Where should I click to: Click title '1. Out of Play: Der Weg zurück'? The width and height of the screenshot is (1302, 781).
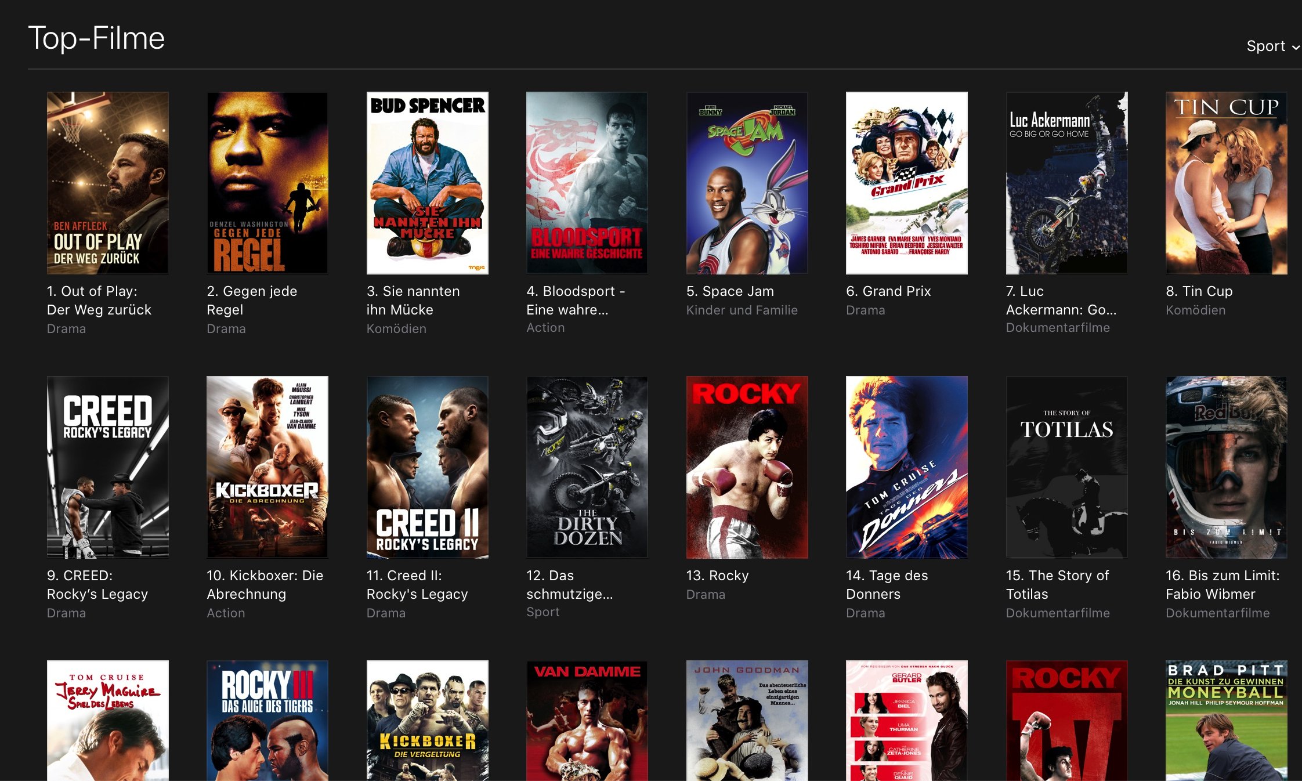click(x=99, y=301)
